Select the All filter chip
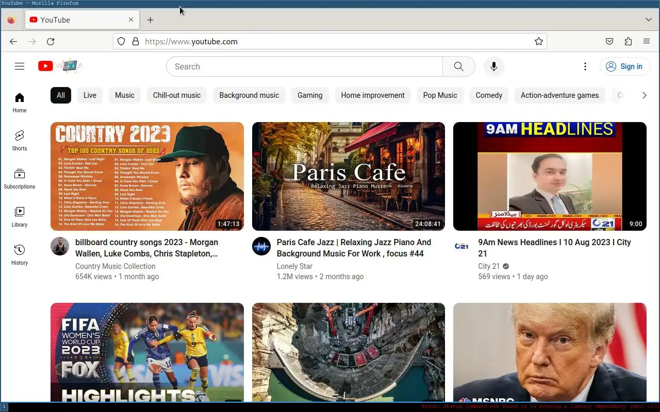 61,95
